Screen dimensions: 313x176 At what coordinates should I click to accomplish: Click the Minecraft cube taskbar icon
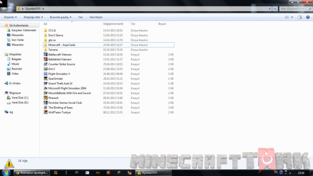[119, 172]
